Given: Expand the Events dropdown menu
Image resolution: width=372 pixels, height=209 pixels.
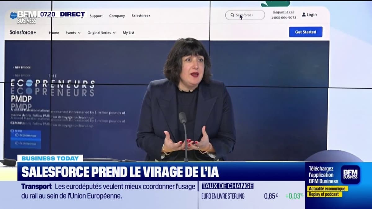Looking at the screenshot, I should 73,33.
